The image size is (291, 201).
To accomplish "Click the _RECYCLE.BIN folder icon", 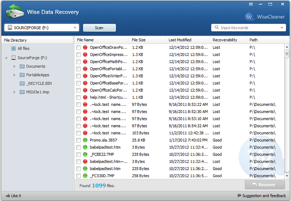I will [x=22, y=83].
